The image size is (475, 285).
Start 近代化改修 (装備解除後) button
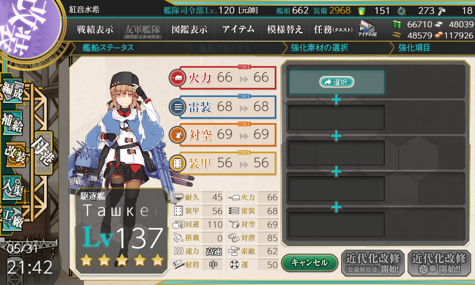tap(373, 263)
